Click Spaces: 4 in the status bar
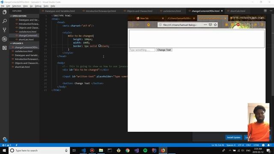The image size is (274, 154). 231,145
